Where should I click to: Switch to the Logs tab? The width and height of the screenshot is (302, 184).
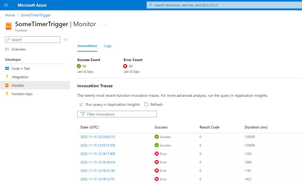(108, 46)
